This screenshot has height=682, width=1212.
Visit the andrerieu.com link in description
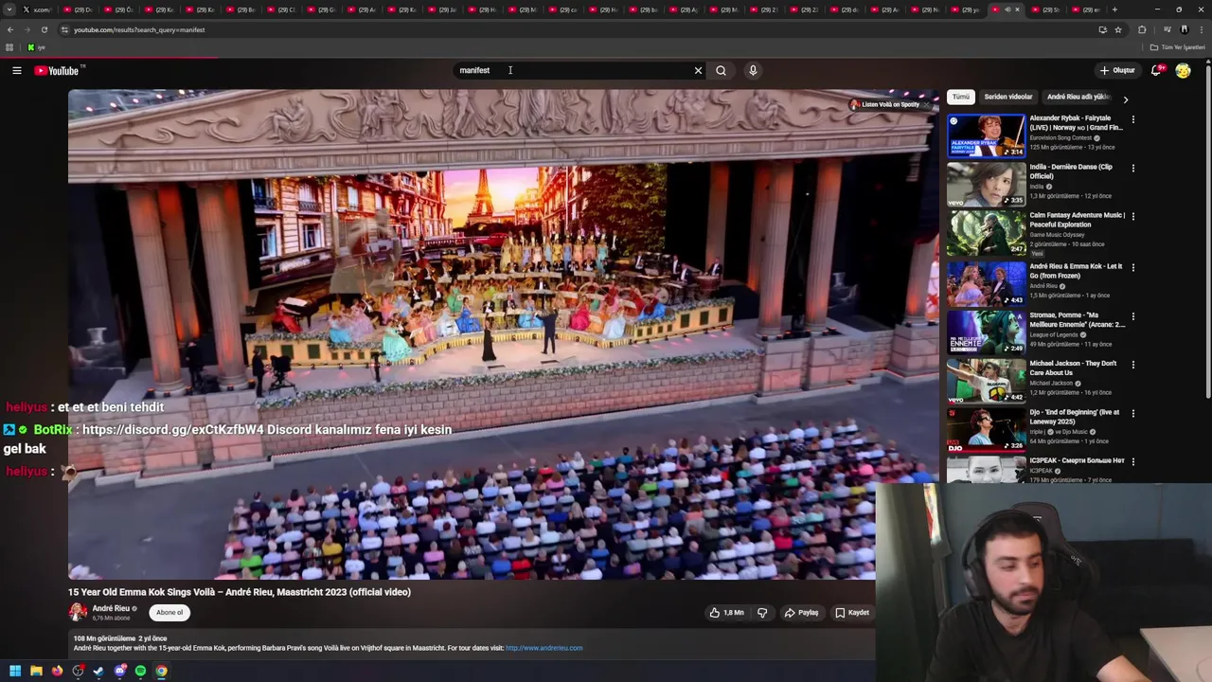(544, 648)
